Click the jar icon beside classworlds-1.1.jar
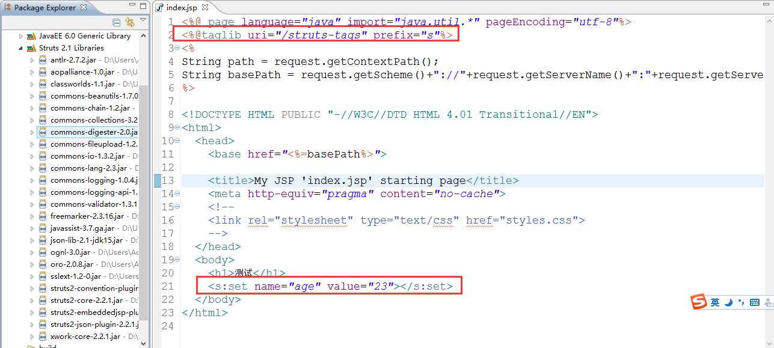This screenshot has width=774, height=348. [43, 84]
